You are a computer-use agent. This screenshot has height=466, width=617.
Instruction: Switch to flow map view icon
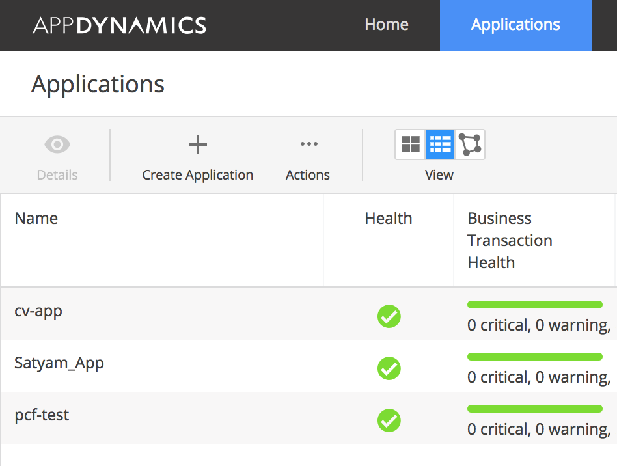pos(470,144)
